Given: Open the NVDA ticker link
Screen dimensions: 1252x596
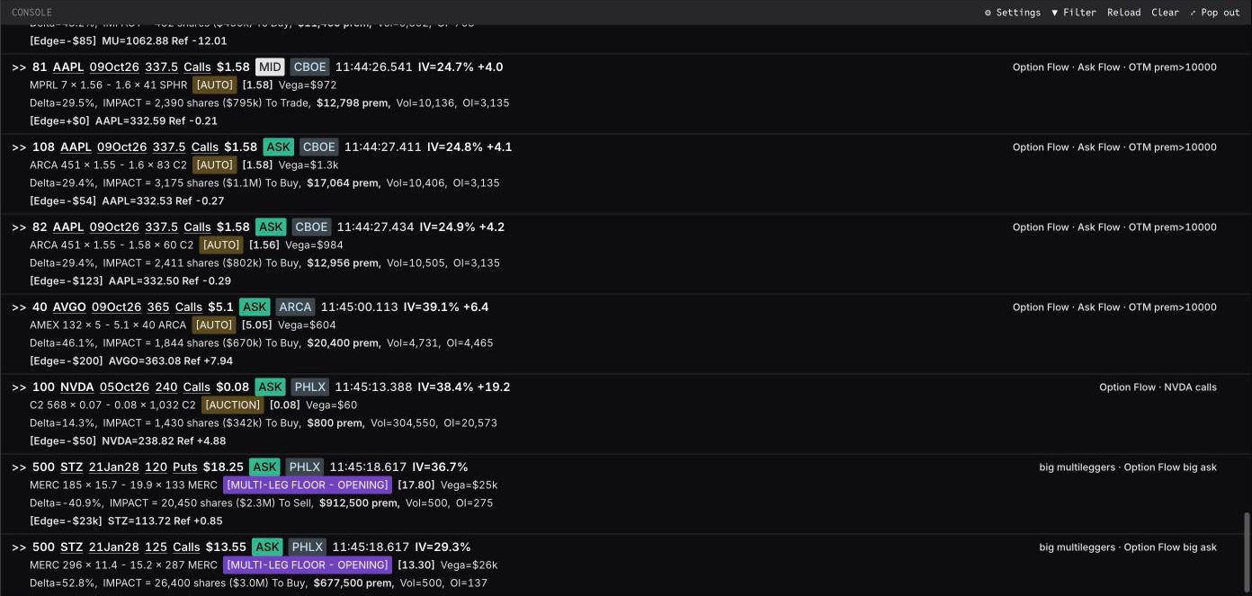Looking at the screenshot, I should coord(77,387).
